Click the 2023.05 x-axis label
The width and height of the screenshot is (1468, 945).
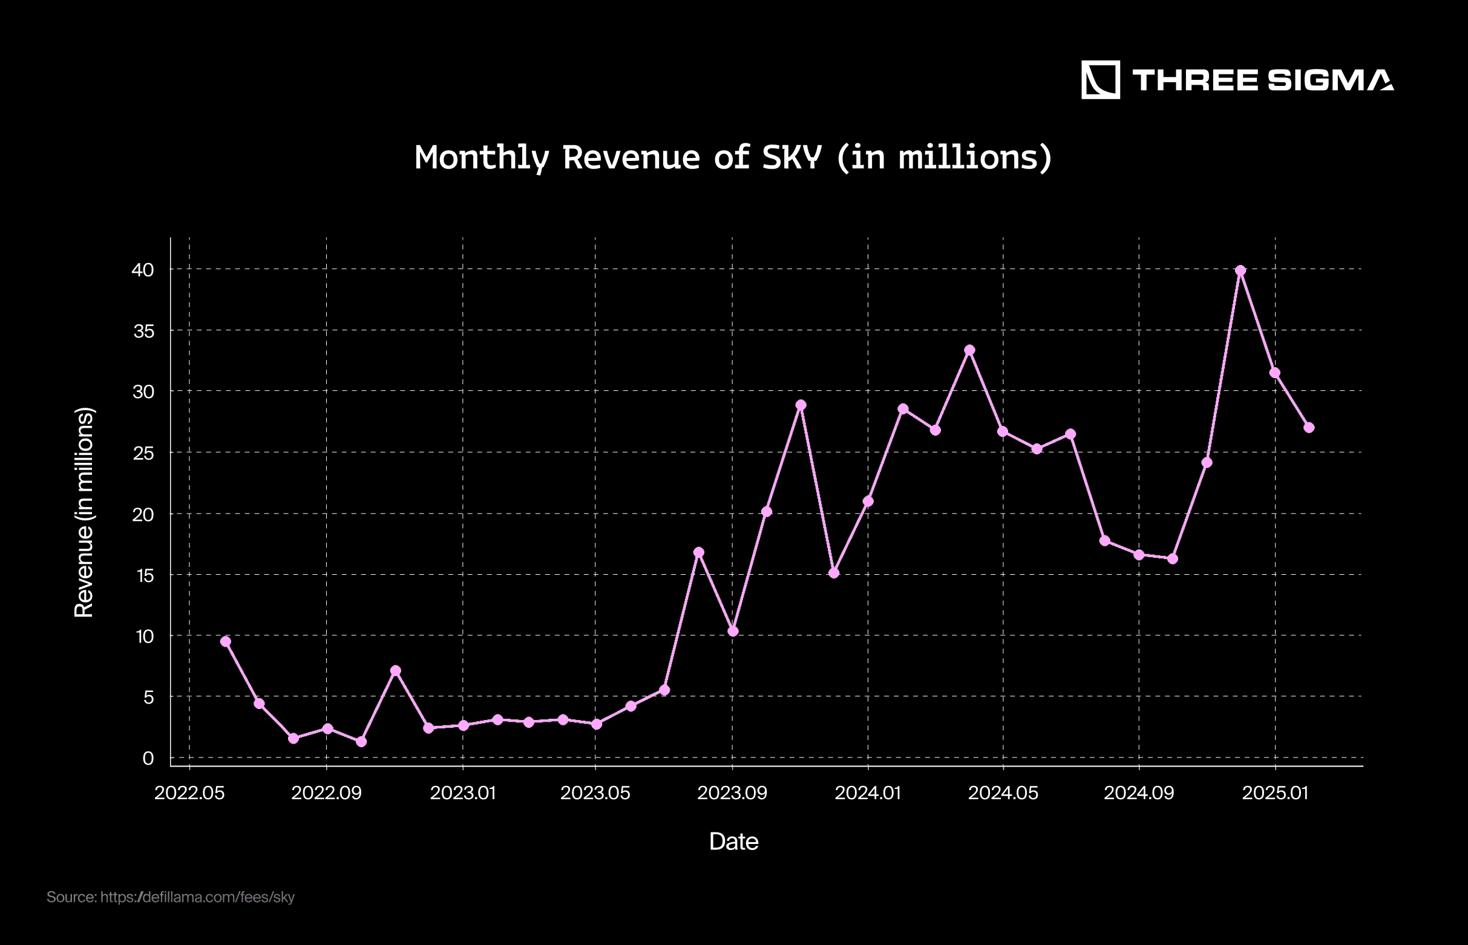pos(595,793)
